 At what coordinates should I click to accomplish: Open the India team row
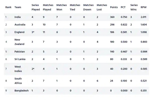click(76, 17)
